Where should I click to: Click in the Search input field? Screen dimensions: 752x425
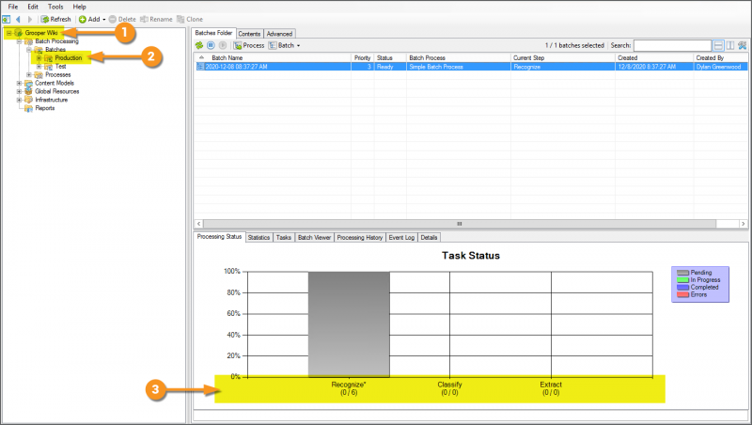pos(672,45)
